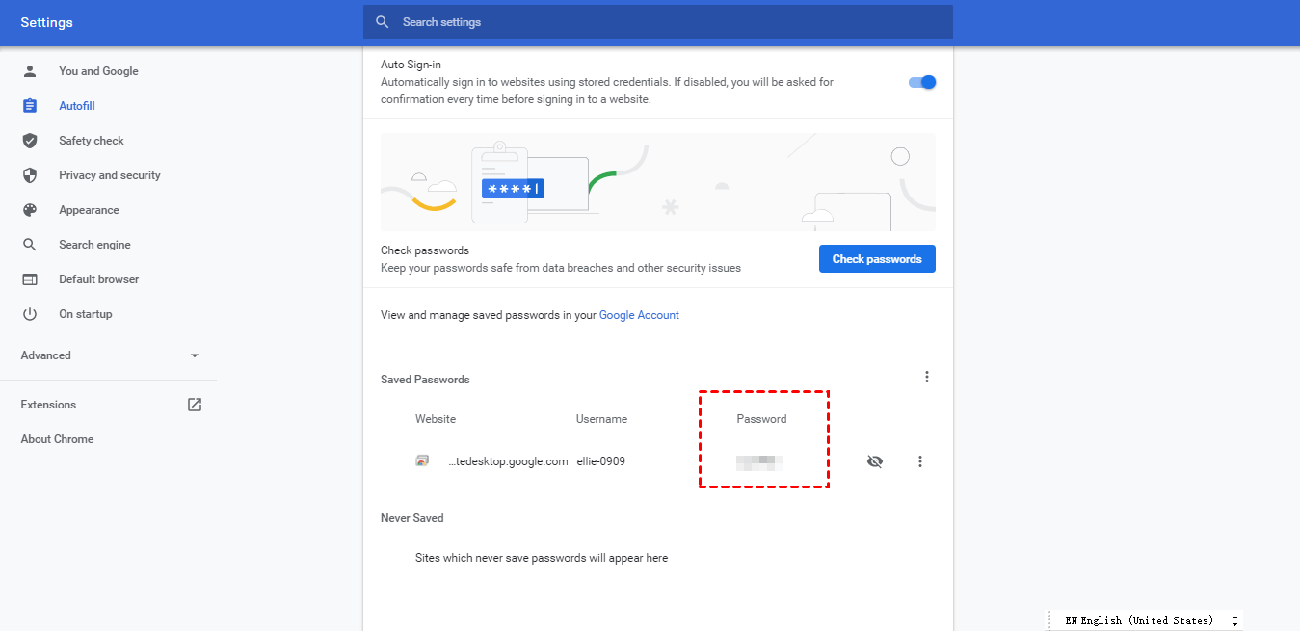The image size is (1300, 631).
Task: Open the About Chrome page
Action: pos(57,439)
